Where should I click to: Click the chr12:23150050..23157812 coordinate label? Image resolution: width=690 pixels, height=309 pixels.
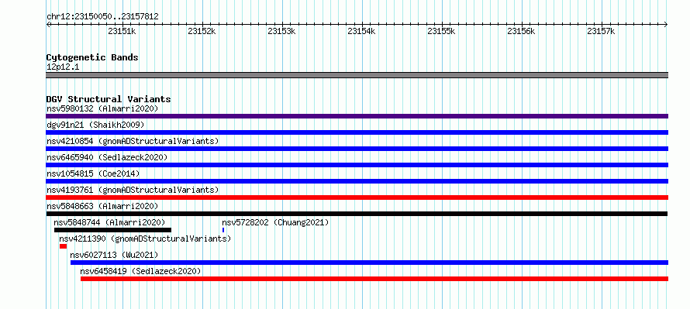tap(102, 16)
